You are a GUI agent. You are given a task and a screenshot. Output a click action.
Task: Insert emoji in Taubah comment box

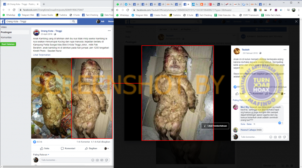(x=271, y=137)
